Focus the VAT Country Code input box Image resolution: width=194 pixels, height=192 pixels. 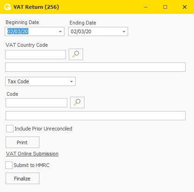(35, 55)
